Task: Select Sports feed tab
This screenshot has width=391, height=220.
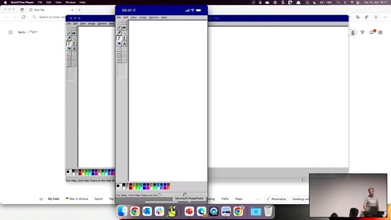Action: (98, 199)
